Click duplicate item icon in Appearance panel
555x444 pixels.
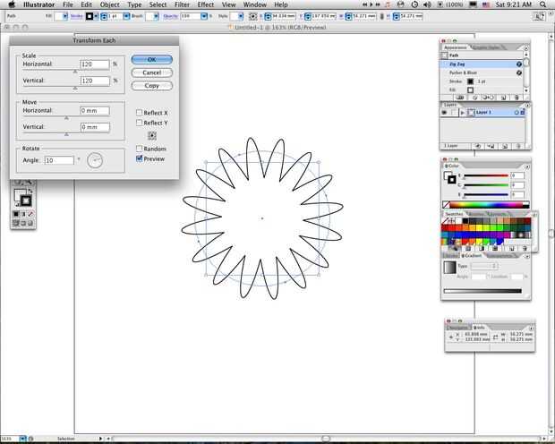503,98
